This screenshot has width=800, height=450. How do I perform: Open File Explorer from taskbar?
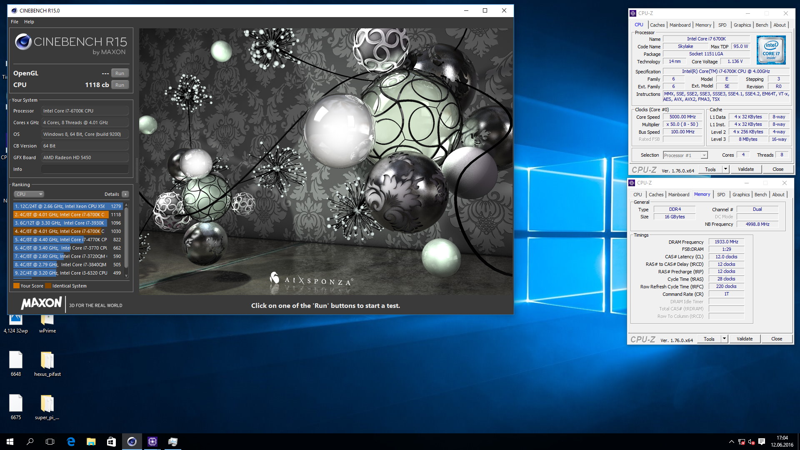(91, 442)
